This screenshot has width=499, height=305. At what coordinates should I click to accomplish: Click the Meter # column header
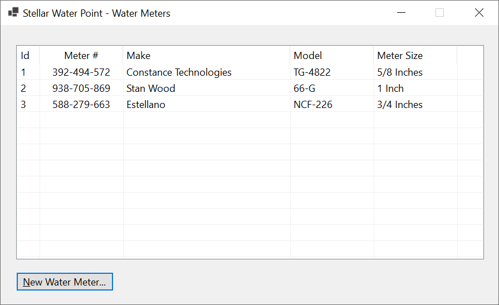point(81,55)
